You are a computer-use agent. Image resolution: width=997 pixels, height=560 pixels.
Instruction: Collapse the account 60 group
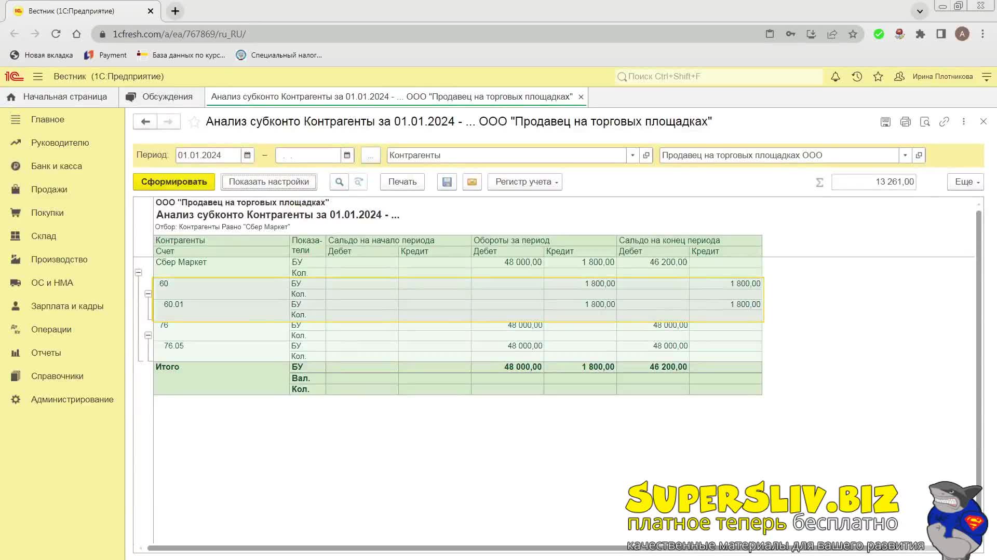tap(148, 293)
